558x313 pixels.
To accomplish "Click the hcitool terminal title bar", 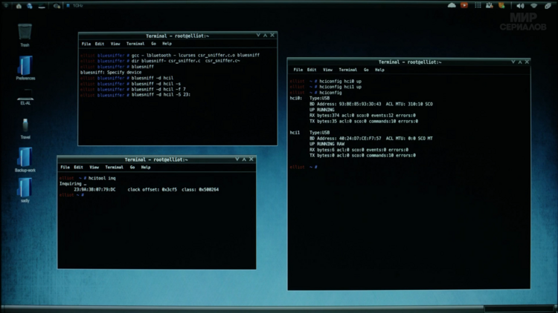I will [x=156, y=159].
